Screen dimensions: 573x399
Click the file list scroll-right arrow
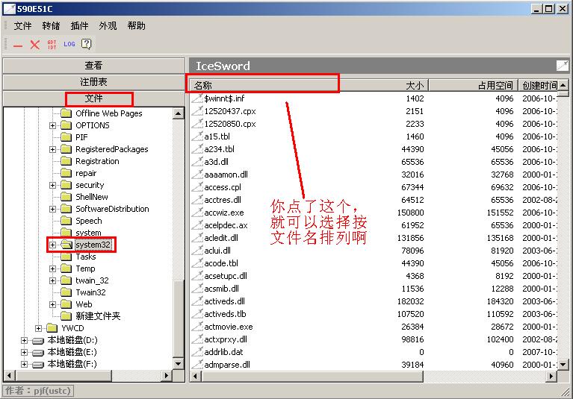(x=551, y=376)
